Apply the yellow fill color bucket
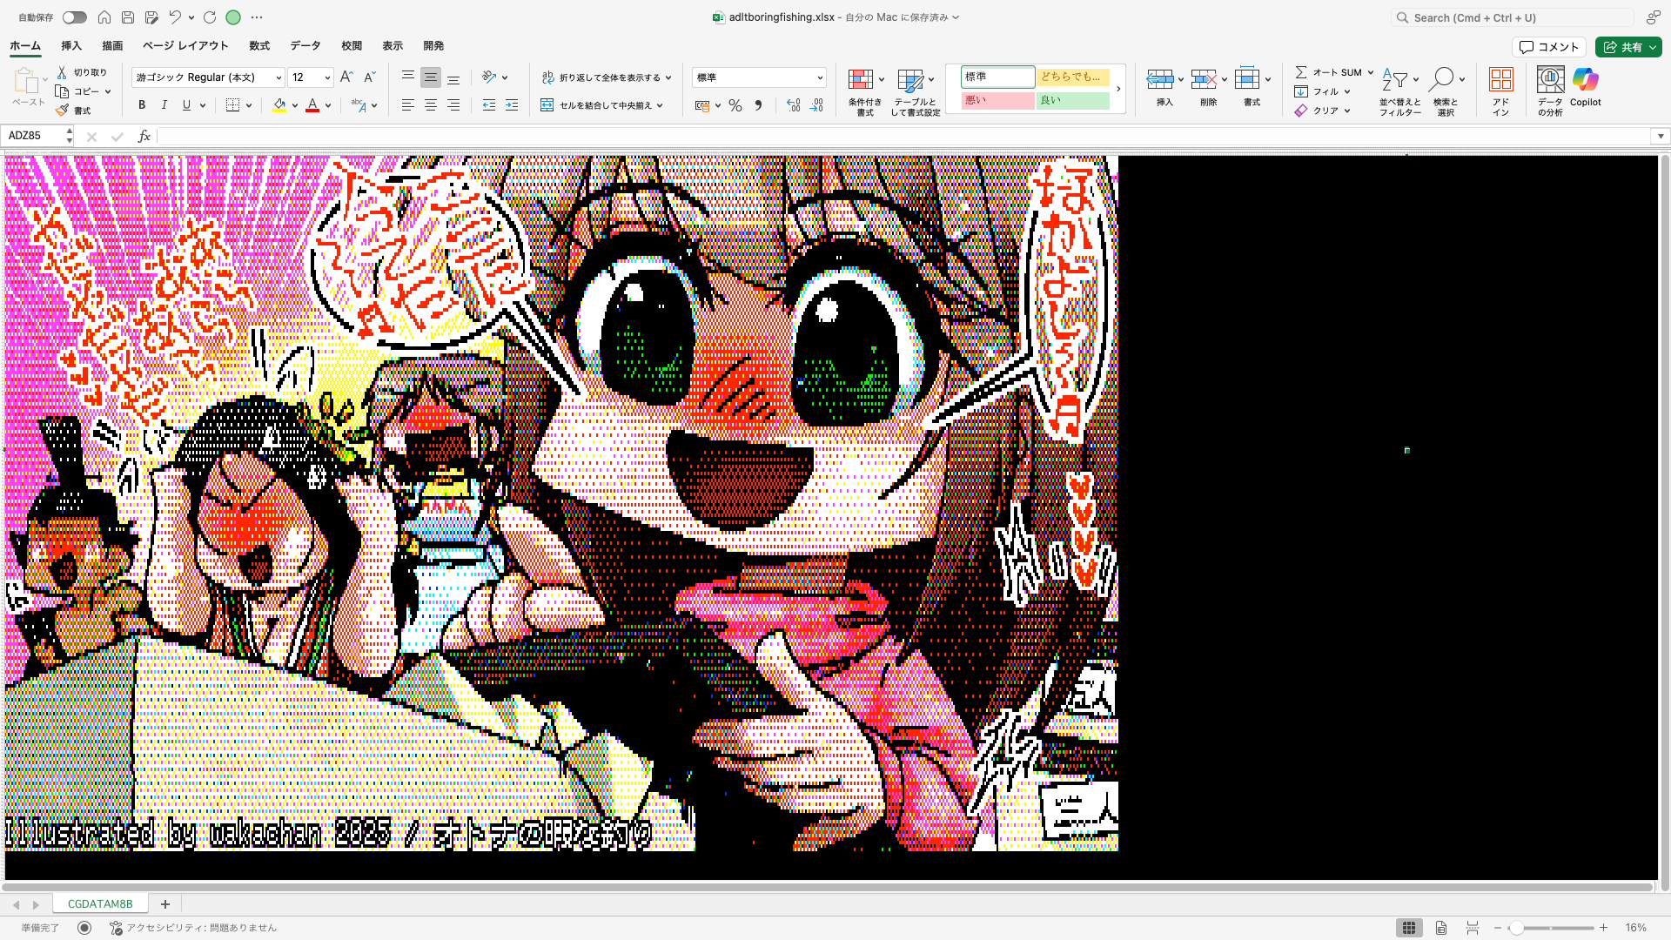Screen dimensions: 1671x940 (x=279, y=105)
